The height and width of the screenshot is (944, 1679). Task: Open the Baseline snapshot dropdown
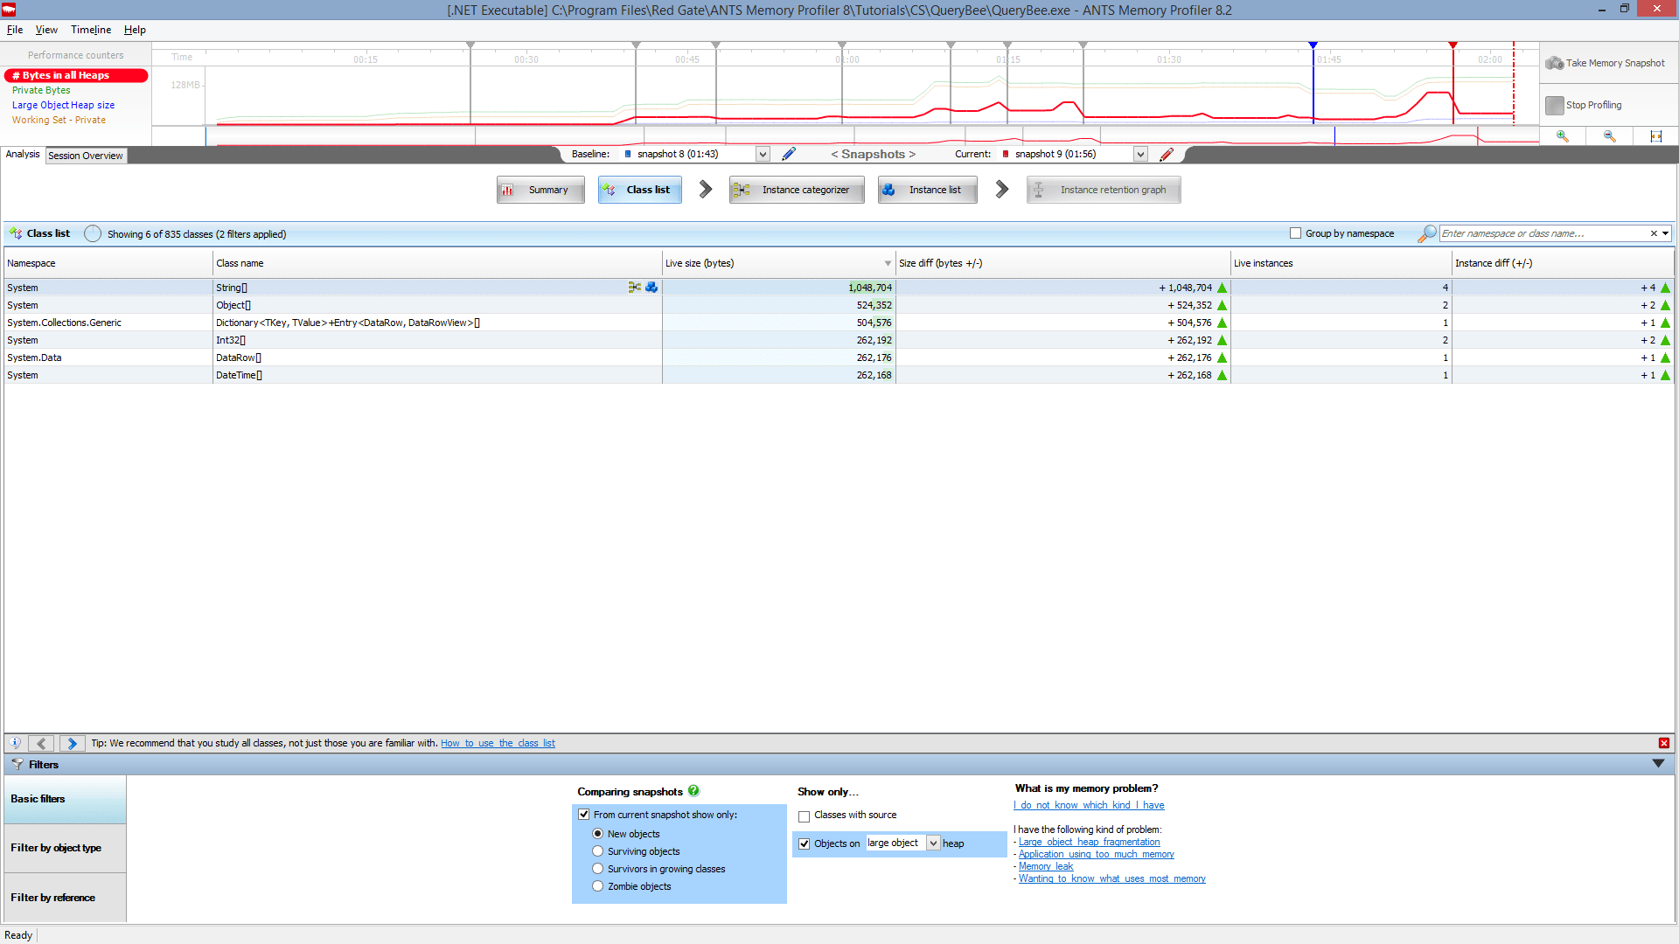coord(763,154)
